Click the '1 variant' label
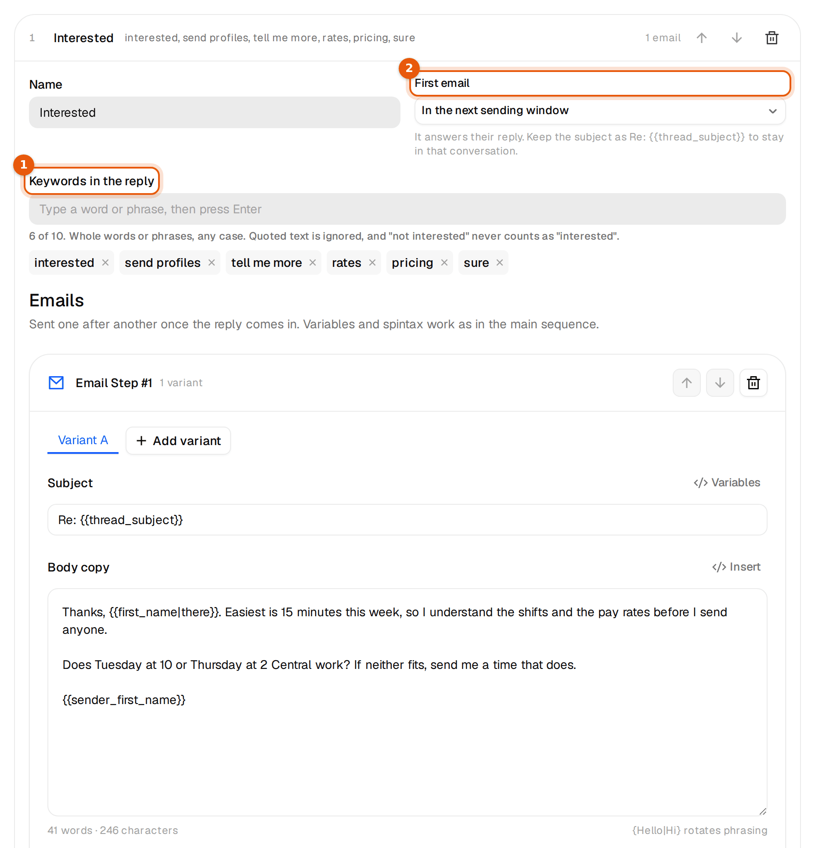This screenshot has width=815, height=848. coord(181,383)
